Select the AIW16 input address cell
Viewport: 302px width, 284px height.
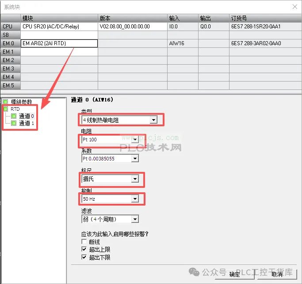[x=183, y=43]
